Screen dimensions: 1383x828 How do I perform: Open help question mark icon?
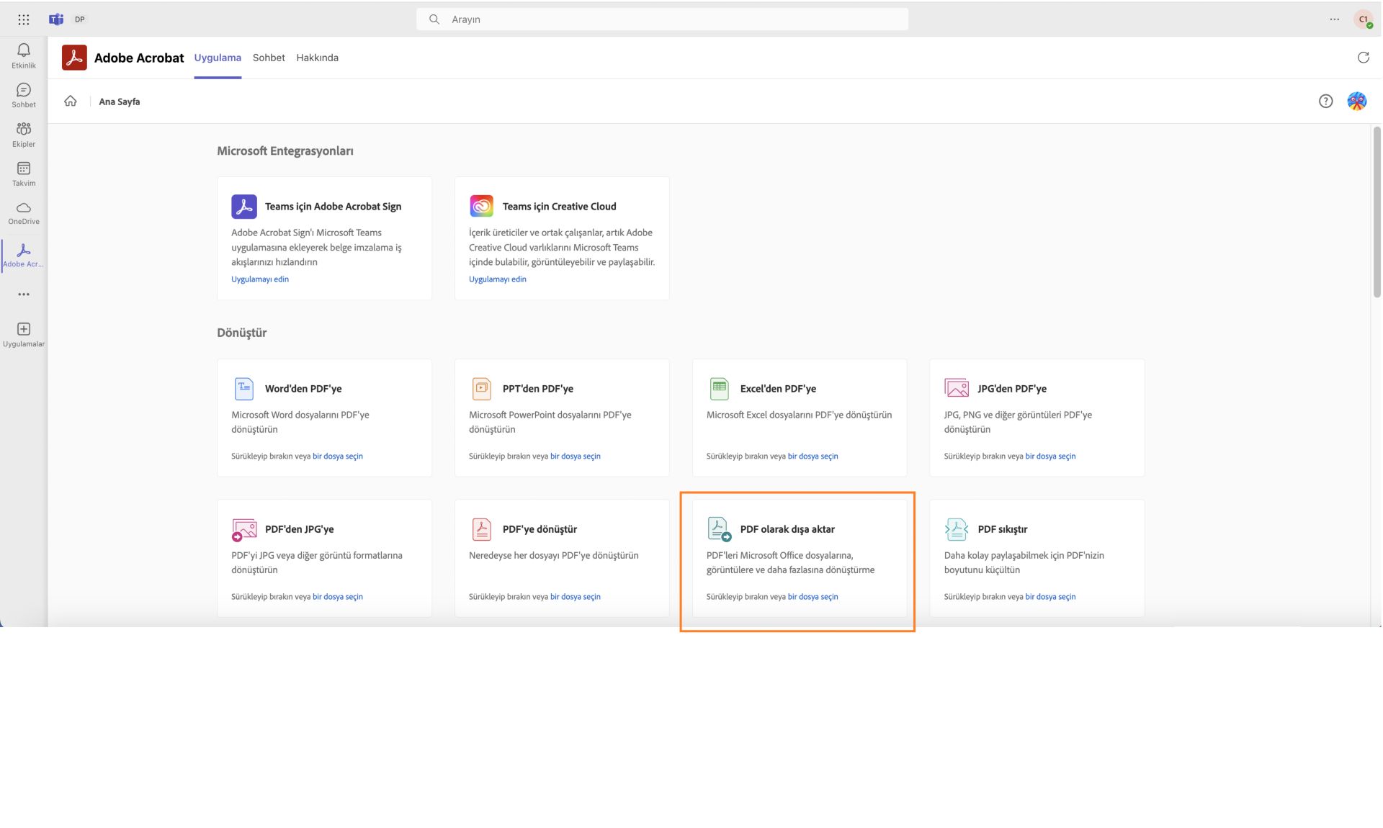pyautogui.click(x=1325, y=102)
